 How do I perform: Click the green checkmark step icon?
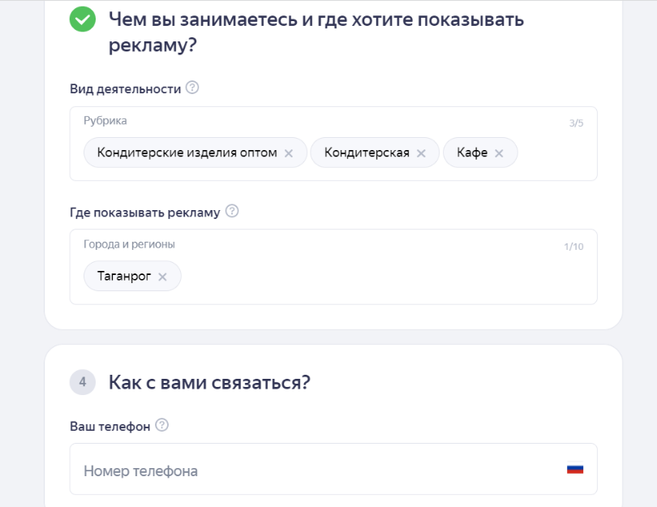pyautogui.click(x=83, y=20)
